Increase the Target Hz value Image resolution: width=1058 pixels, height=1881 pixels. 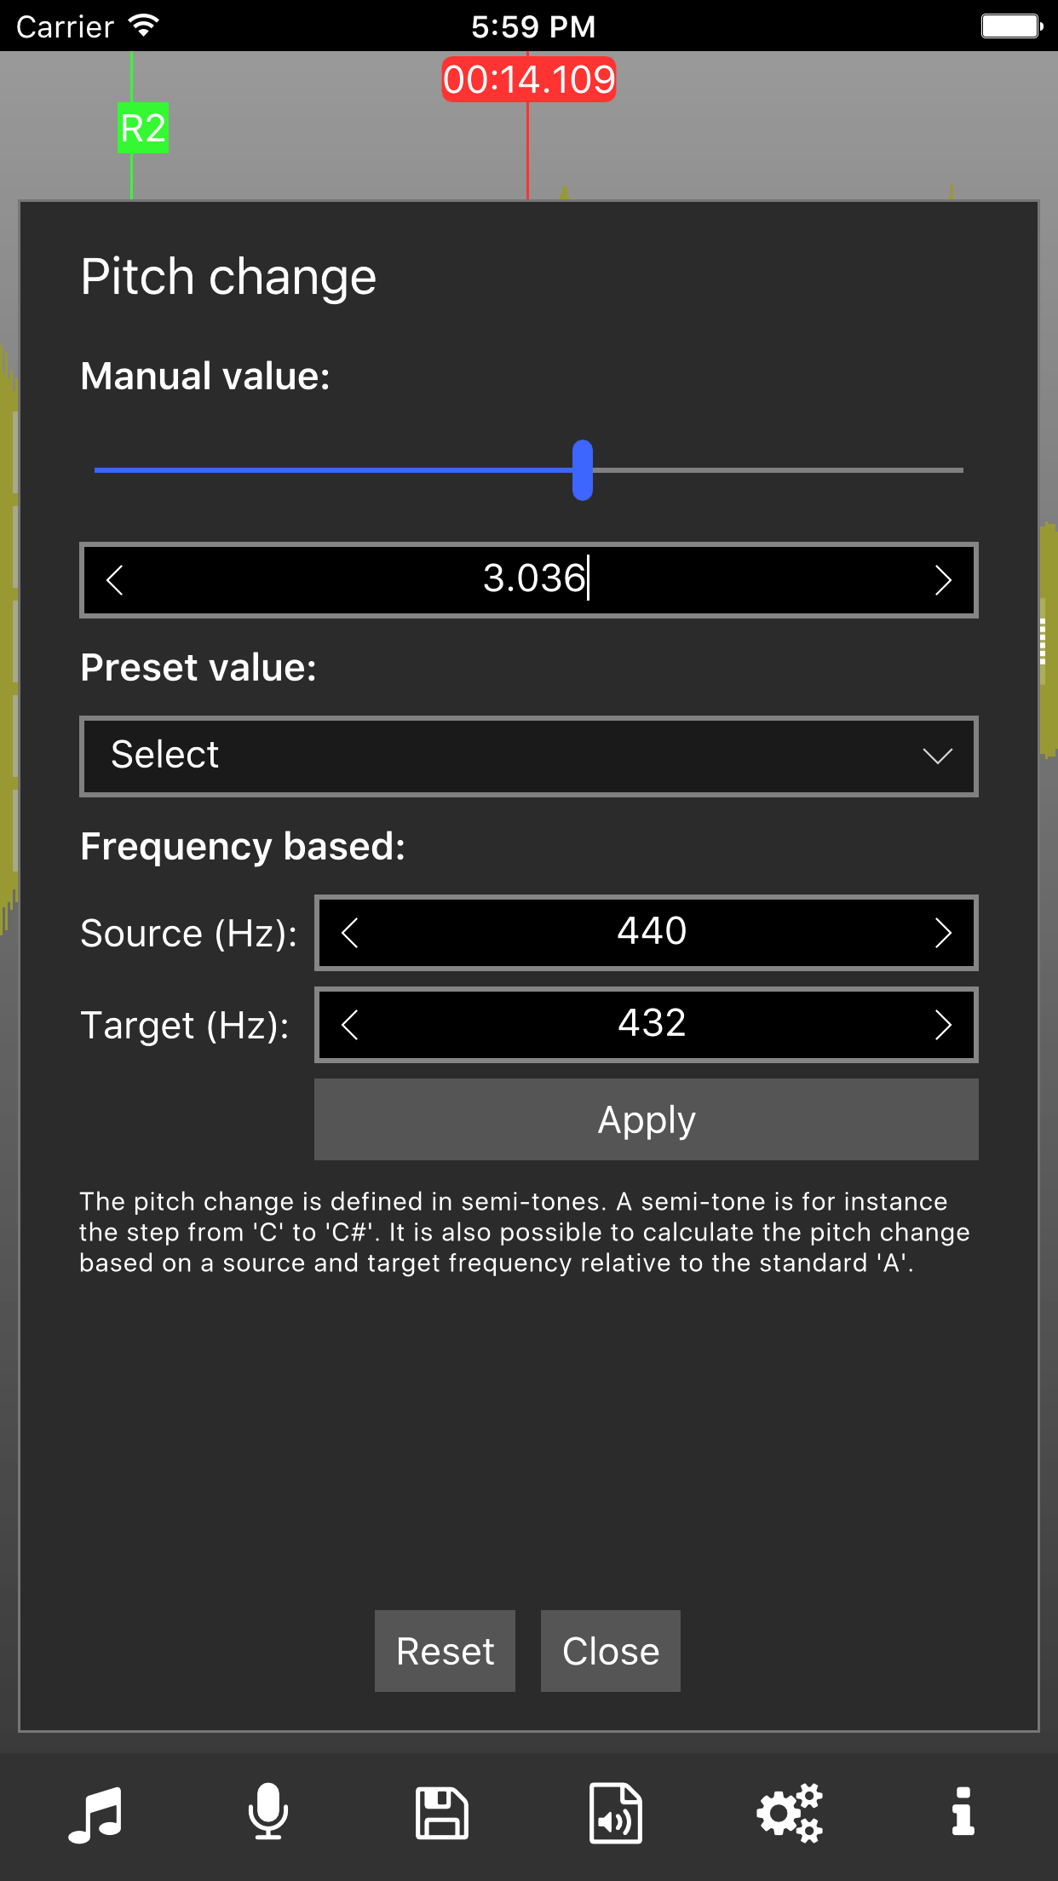click(943, 1025)
